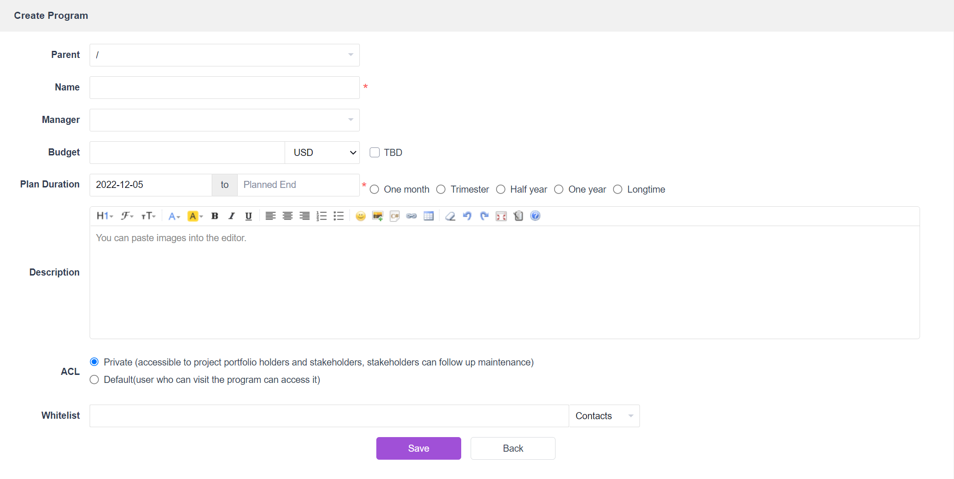Expand the Manager selection dropdown

(x=224, y=120)
